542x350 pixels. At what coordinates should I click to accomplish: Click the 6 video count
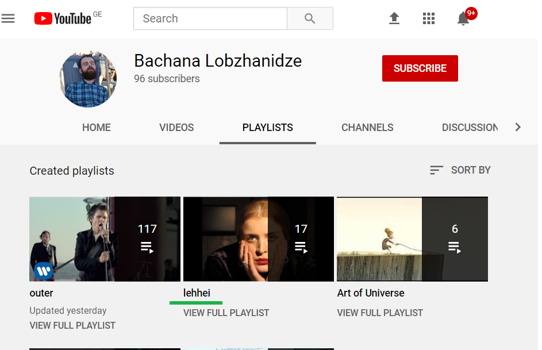[x=455, y=229]
